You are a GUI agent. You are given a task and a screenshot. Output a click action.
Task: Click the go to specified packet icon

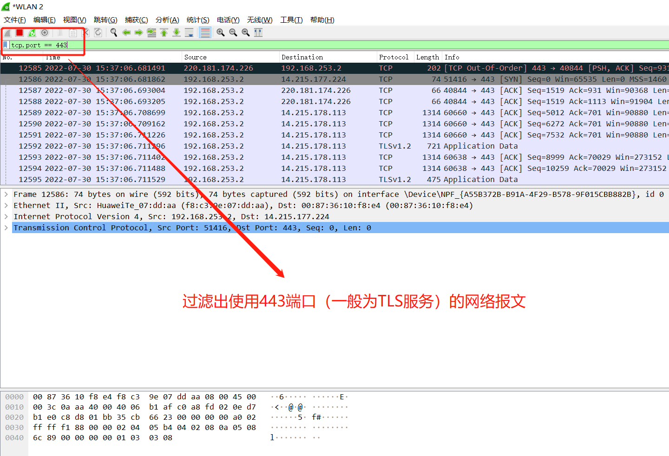coord(151,33)
